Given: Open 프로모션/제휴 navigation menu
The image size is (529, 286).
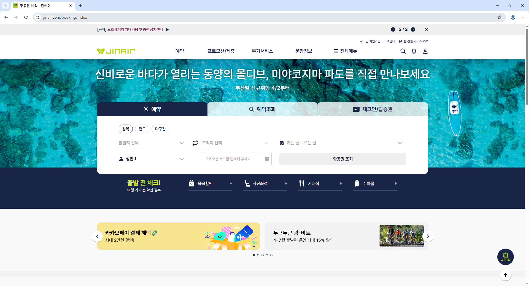Looking at the screenshot, I should tap(221, 51).
